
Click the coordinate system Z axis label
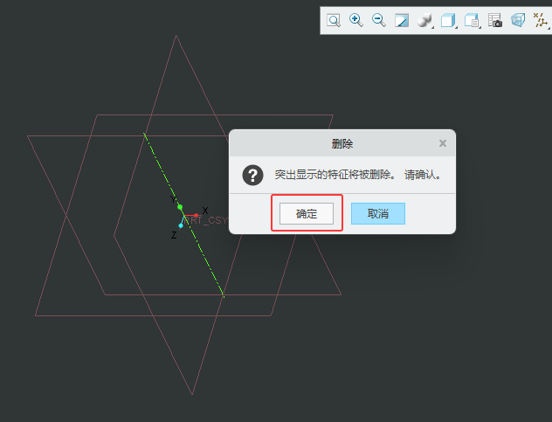174,235
